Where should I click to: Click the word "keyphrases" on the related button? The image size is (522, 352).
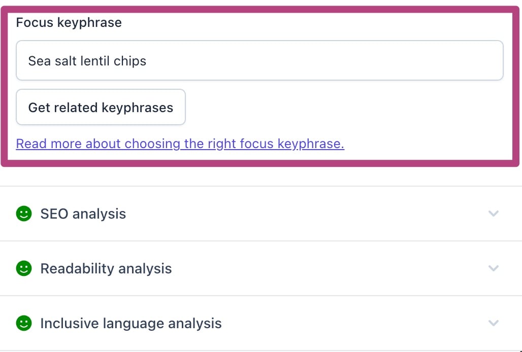point(138,108)
